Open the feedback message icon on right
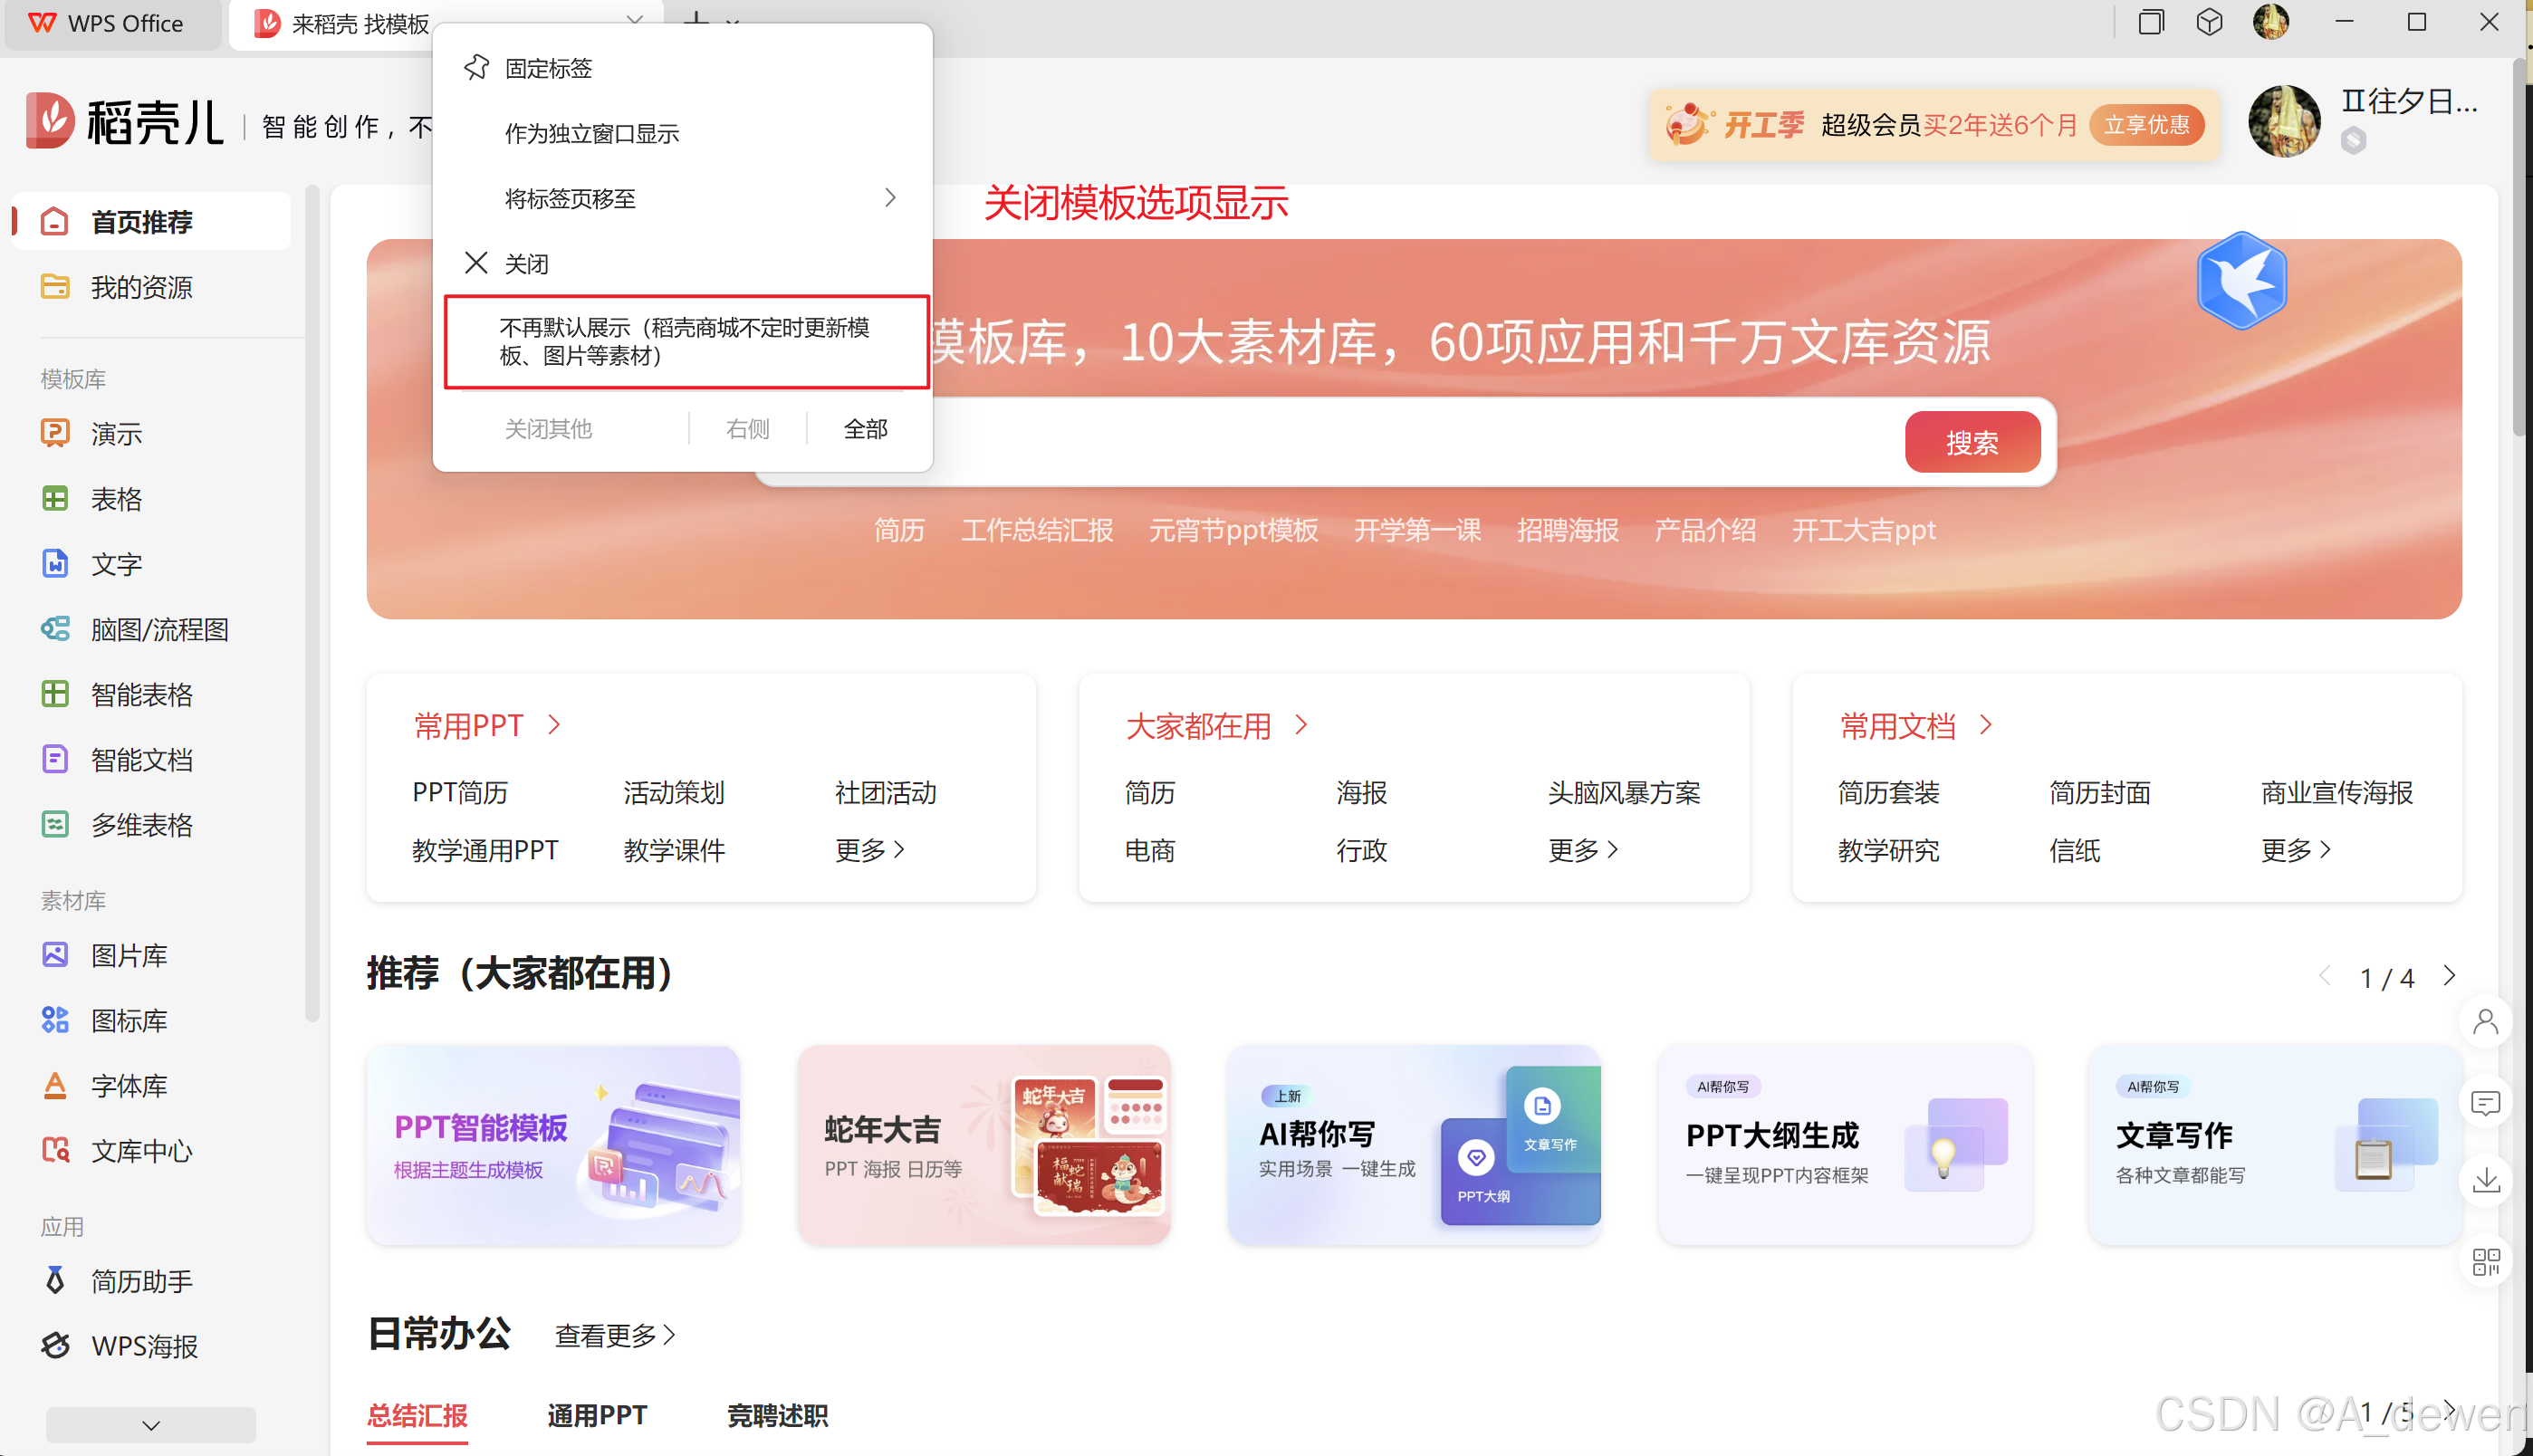Viewport: 2533px width, 1456px height. click(2485, 1102)
